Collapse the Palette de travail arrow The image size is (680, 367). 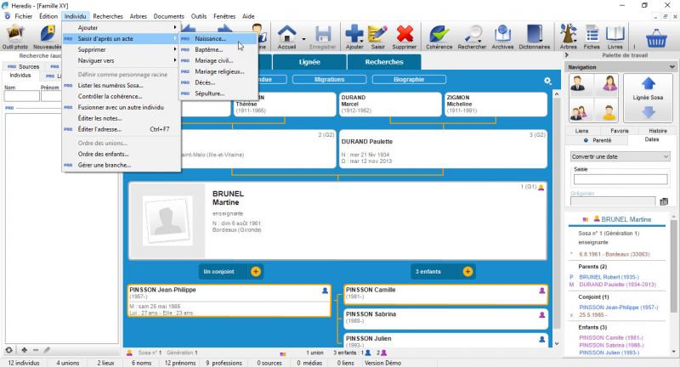click(566, 55)
